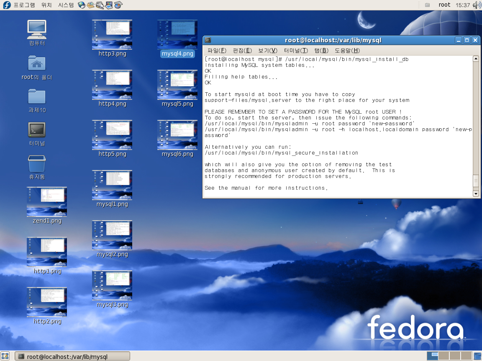Open the 위치 places menu
This screenshot has width=482, height=361.
coord(46,5)
